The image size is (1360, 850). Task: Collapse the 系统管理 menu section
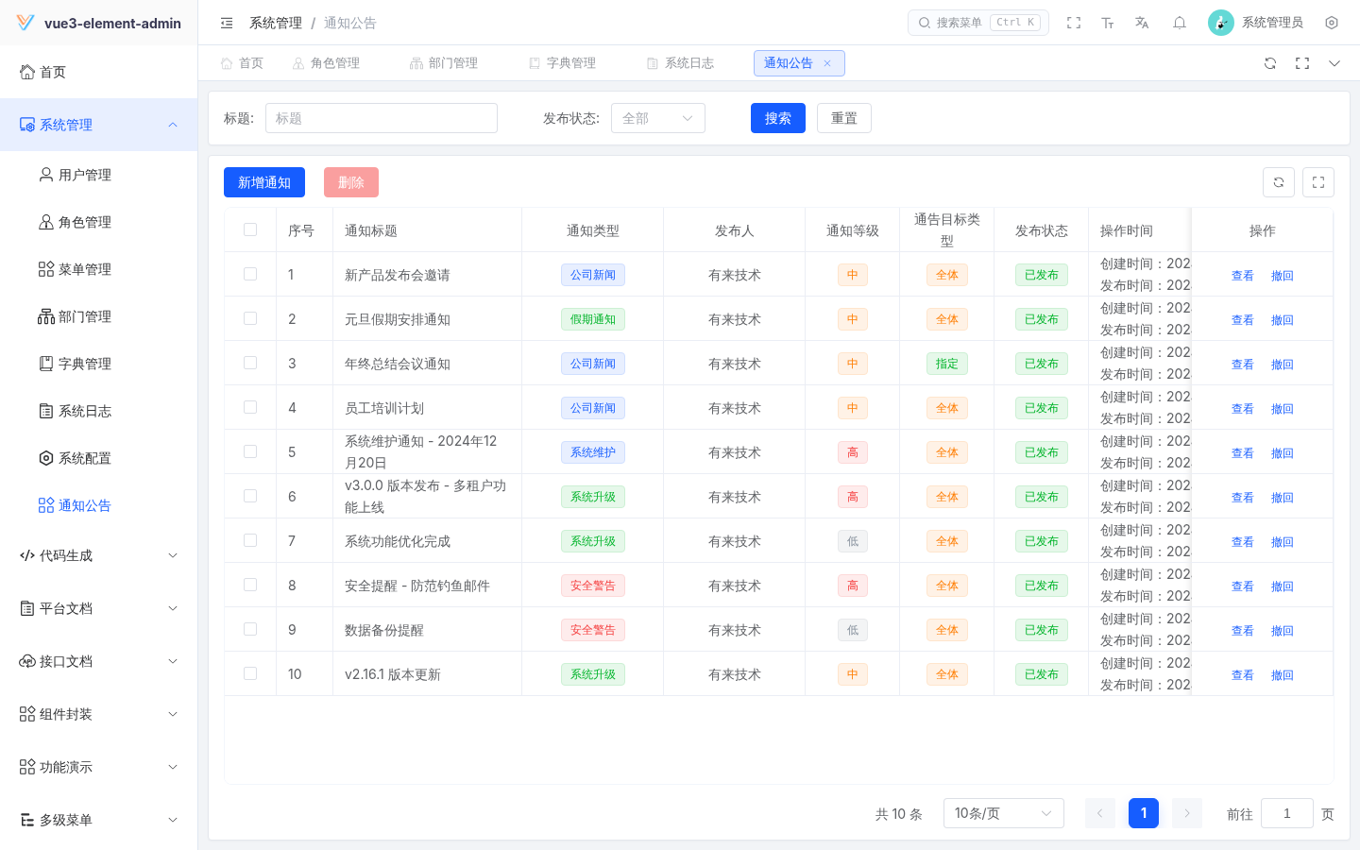point(99,125)
